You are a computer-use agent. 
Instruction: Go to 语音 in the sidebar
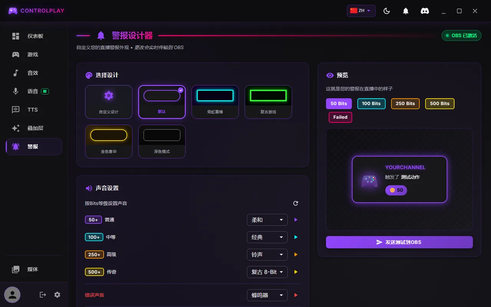pyautogui.click(x=34, y=91)
